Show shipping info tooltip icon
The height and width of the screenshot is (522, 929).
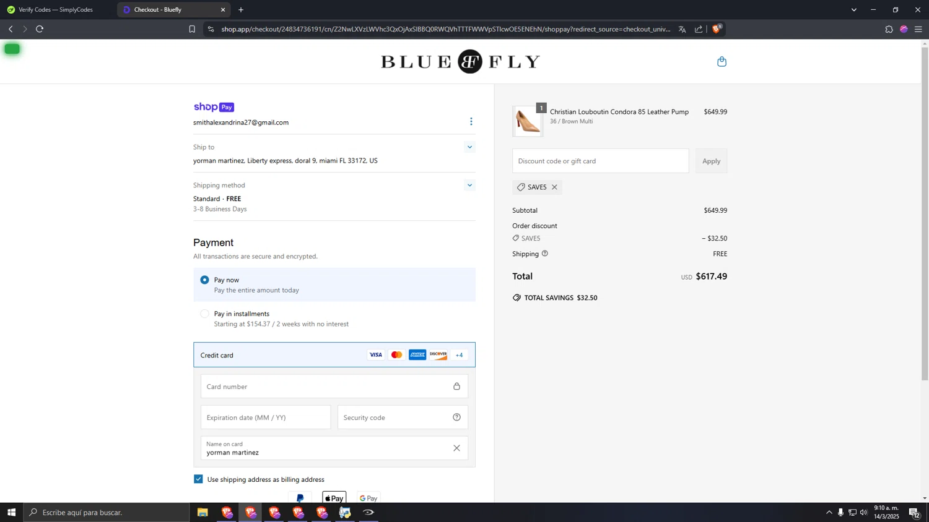(544, 254)
